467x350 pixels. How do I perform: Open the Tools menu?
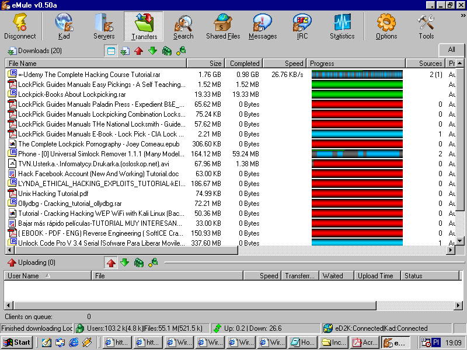(x=426, y=27)
